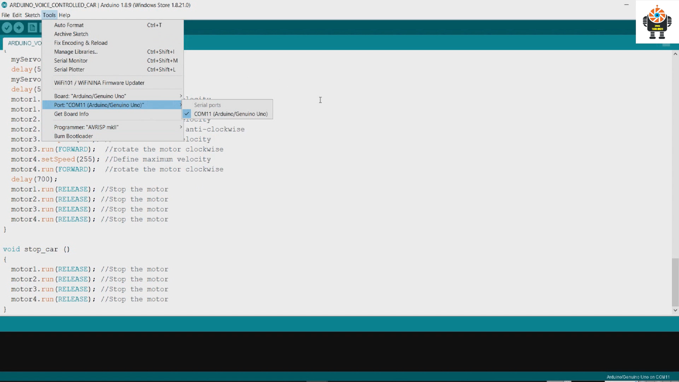Choose Auto Format from Tools menu
The width and height of the screenshot is (679, 382).
(113, 25)
